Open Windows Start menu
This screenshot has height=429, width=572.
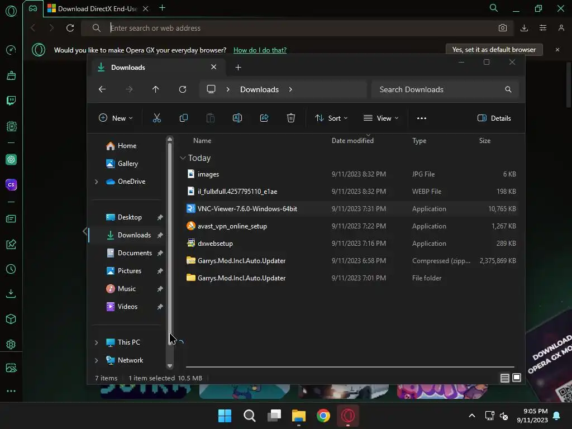coord(225,416)
